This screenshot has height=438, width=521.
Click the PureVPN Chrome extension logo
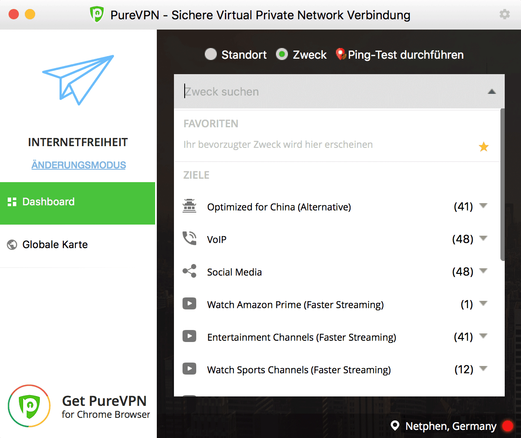pos(29,406)
